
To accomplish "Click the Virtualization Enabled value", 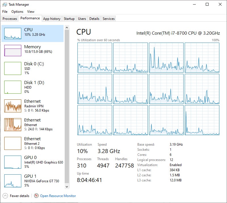I will click(176, 165).
